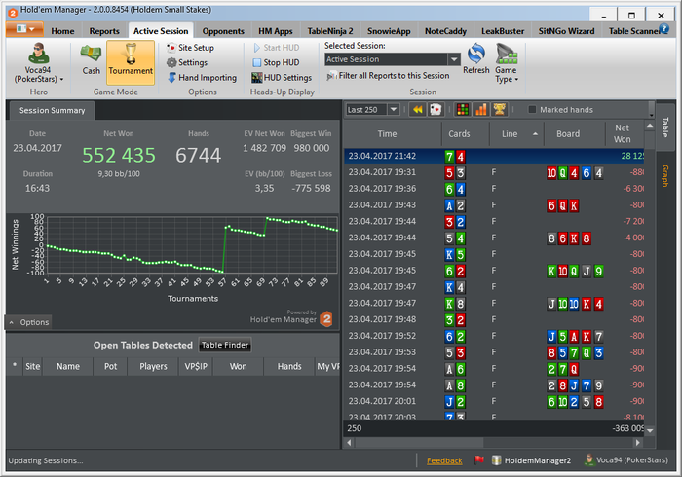The width and height of the screenshot is (682, 477).
Task: Open the Reports tab
Action: click(104, 31)
